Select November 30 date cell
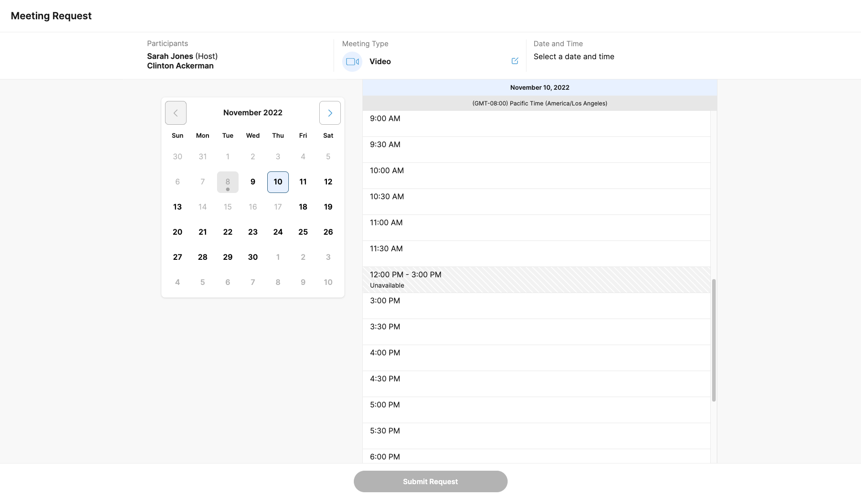The image size is (861, 503). [x=253, y=257]
